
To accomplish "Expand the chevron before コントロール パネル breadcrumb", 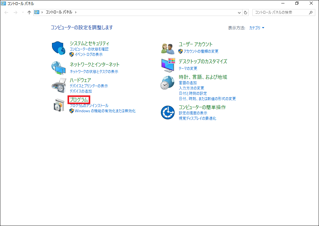I will coord(42,12).
